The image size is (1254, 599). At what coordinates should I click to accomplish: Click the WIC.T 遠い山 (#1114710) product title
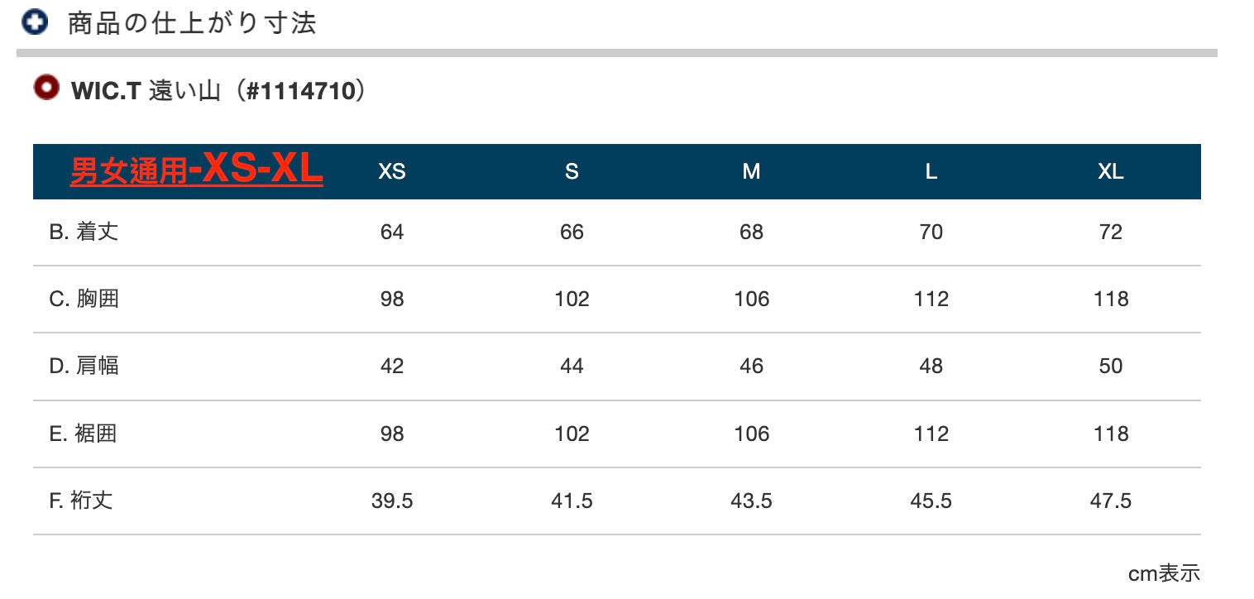[x=218, y=90]
